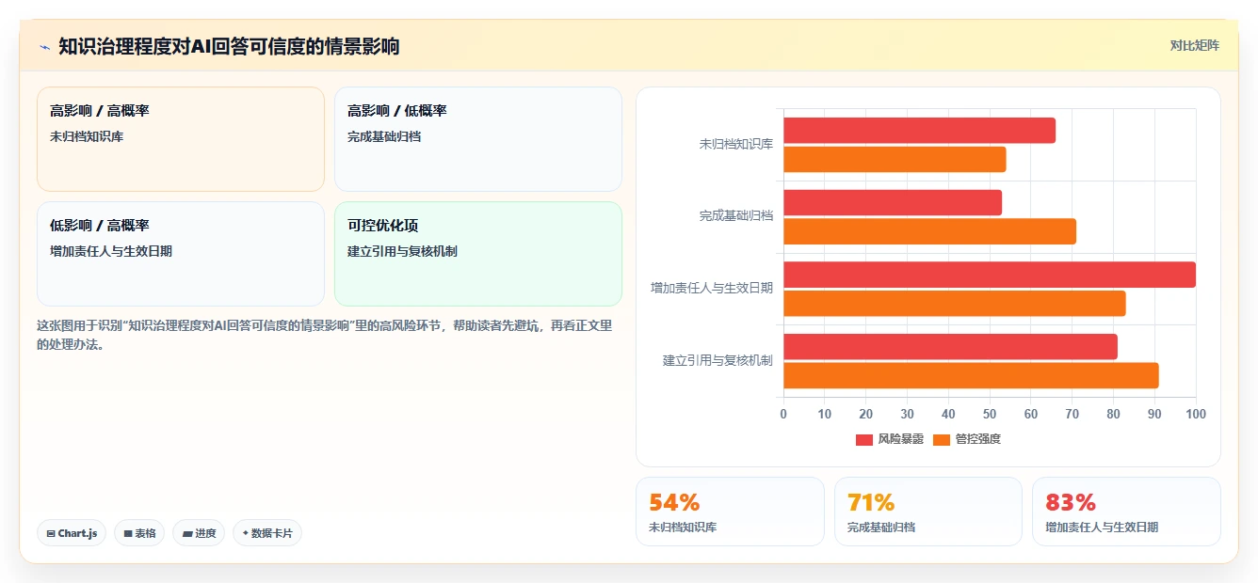Click the 数据卡片 tag chip
The height and width of the screenshot is (583, 1258).
[267, 533]
